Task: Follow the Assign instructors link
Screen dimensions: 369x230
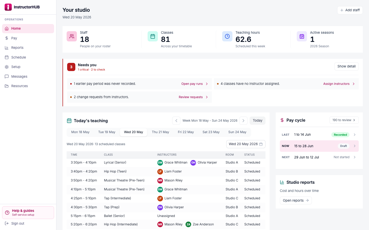Action: pos(339,84)
